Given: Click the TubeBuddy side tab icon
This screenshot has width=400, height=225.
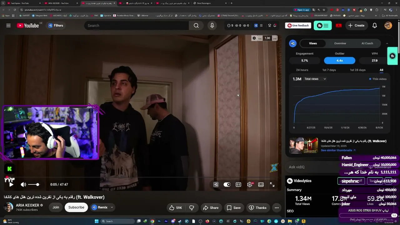Looking at the screenshot, I should coord(392,56).
